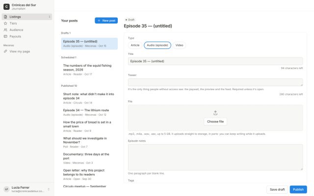Click Save draft button
Image resolution: width=314 pixels, height=196 pixels.
pos(277,190)
